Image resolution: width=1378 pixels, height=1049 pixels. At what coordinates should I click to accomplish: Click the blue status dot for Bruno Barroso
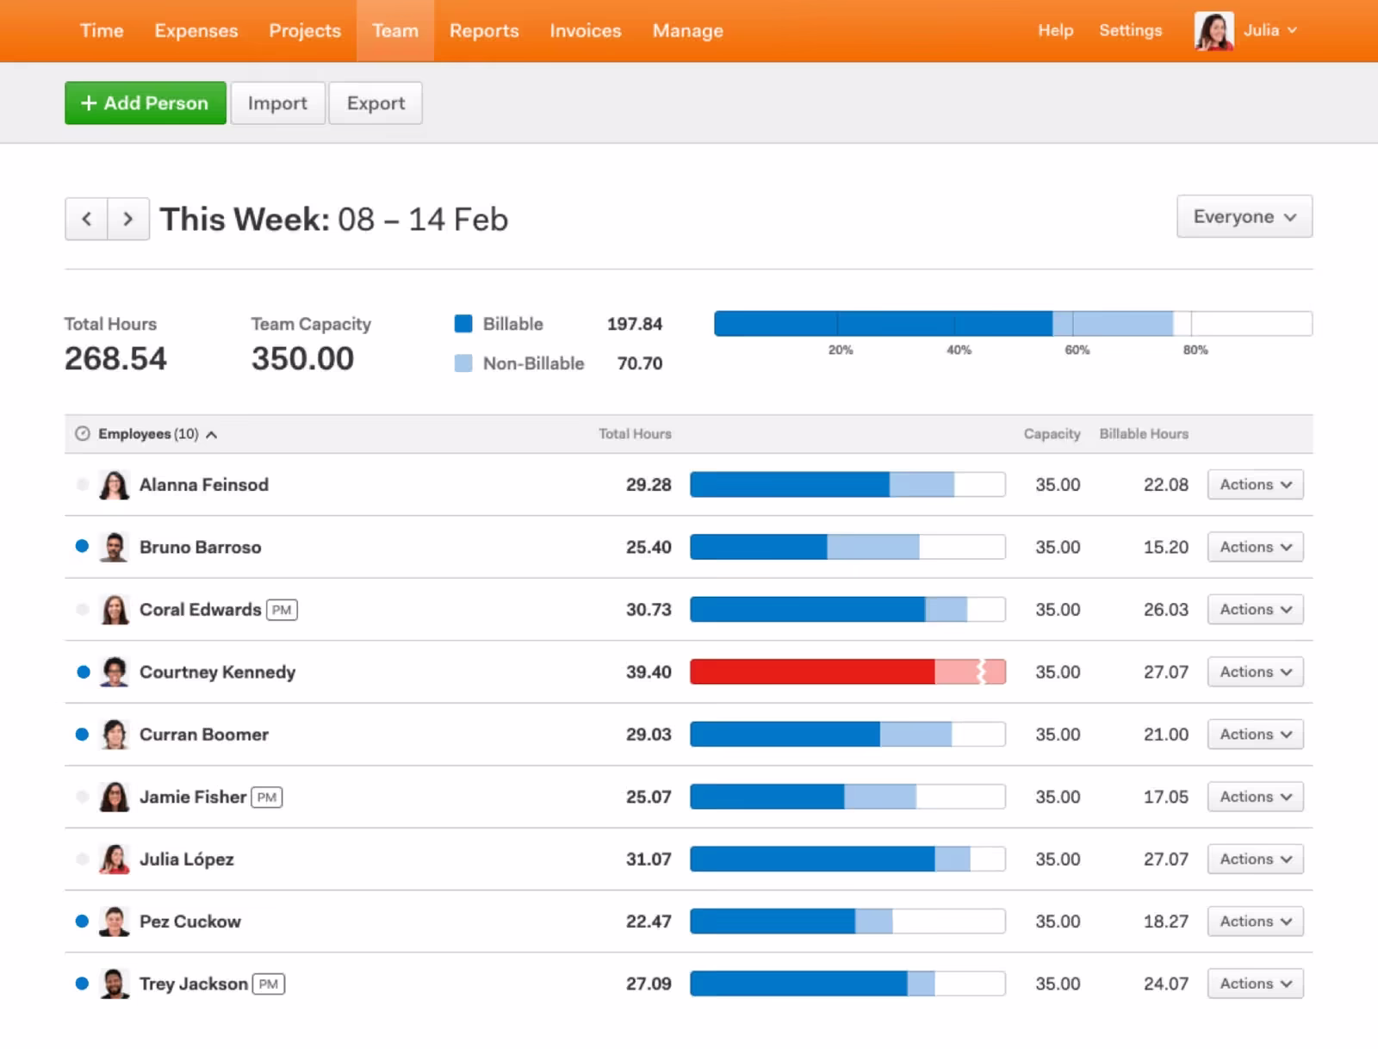tap(83, 546)
